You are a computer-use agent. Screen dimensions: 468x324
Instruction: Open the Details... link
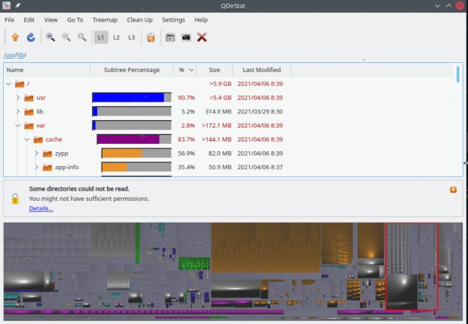tap(42, 208)
